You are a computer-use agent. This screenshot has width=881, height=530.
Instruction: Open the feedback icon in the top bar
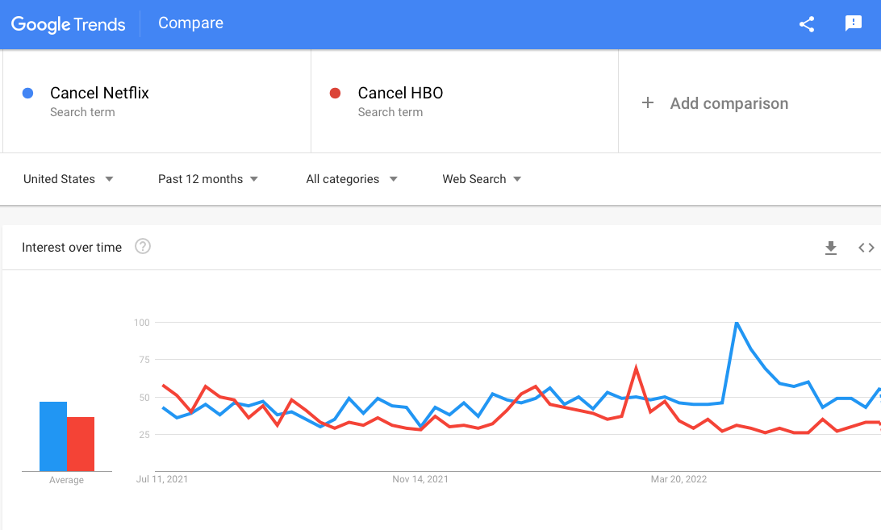coord(853,23)
